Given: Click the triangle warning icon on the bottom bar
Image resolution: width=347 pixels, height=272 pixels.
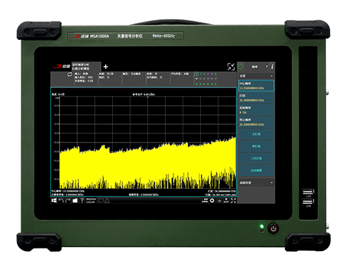Looking at the screenshot, I should 107,201.
